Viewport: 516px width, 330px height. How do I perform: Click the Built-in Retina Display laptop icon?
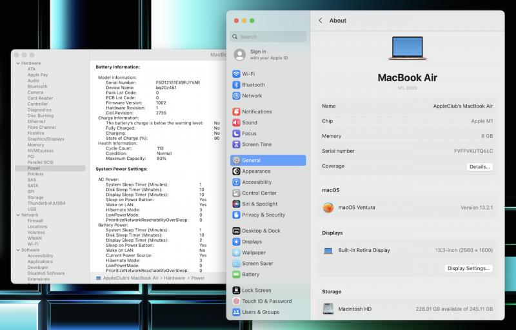click(x=328, y=251)
